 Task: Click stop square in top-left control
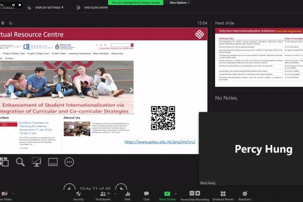click(20, 5)
